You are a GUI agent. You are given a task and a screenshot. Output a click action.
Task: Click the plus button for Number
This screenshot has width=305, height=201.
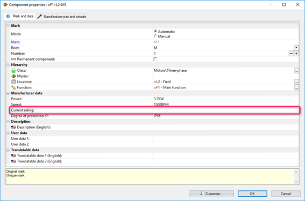coord(296,54)
